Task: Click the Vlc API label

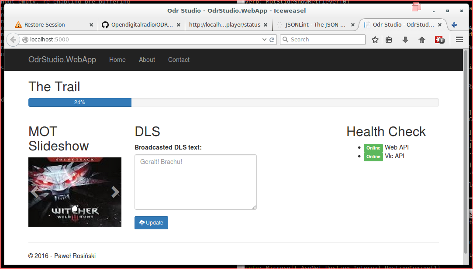Action: 394,156
